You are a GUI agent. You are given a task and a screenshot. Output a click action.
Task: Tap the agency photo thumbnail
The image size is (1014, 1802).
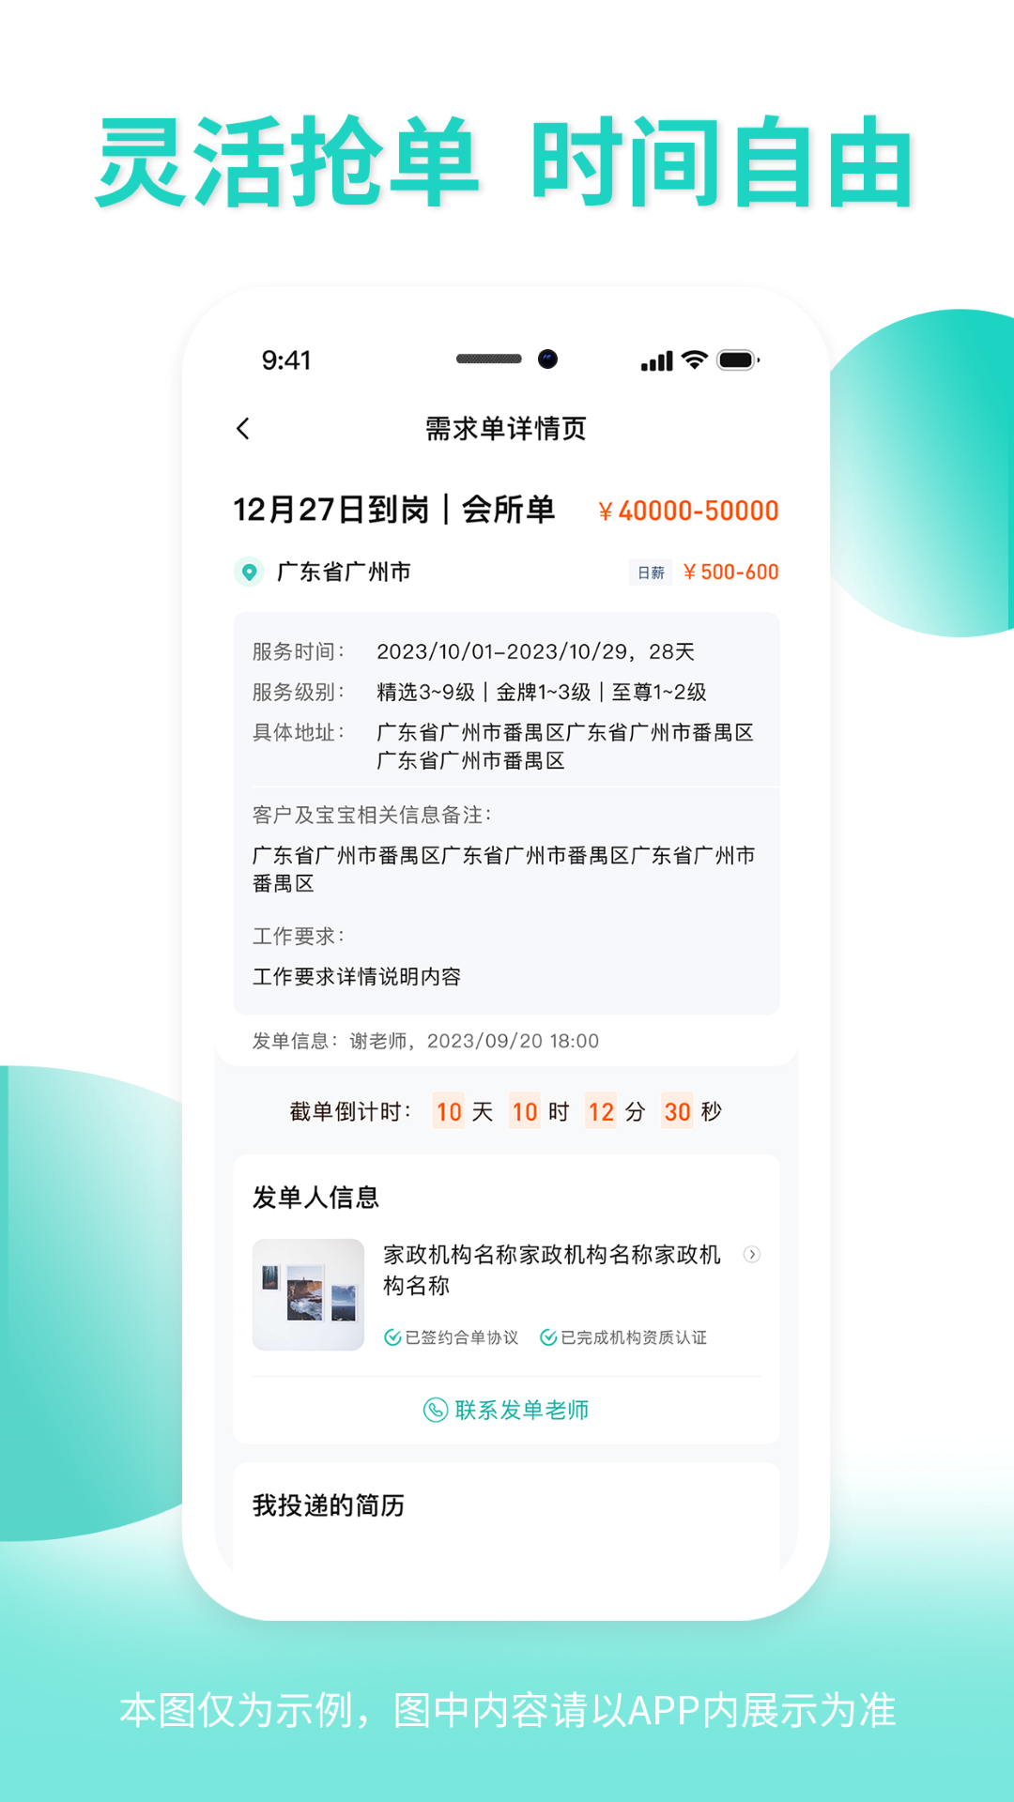point(308,1295)
